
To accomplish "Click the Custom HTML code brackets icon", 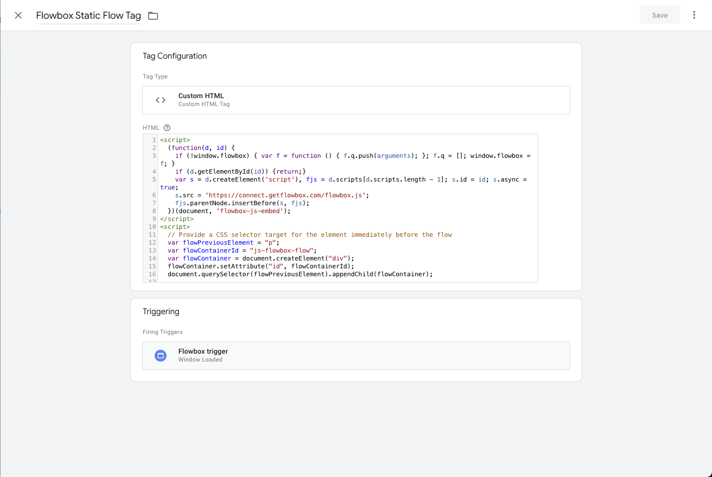I will click(x=161, y=100).
